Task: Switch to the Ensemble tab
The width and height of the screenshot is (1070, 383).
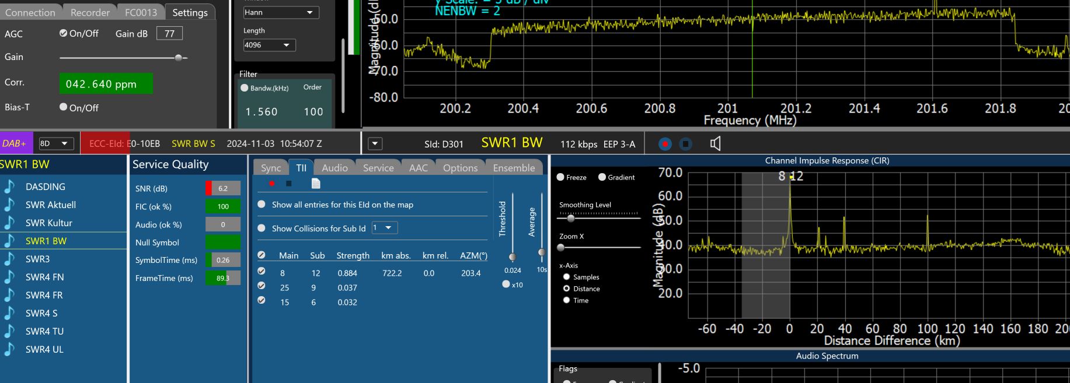Action: [x=514, y=168]
